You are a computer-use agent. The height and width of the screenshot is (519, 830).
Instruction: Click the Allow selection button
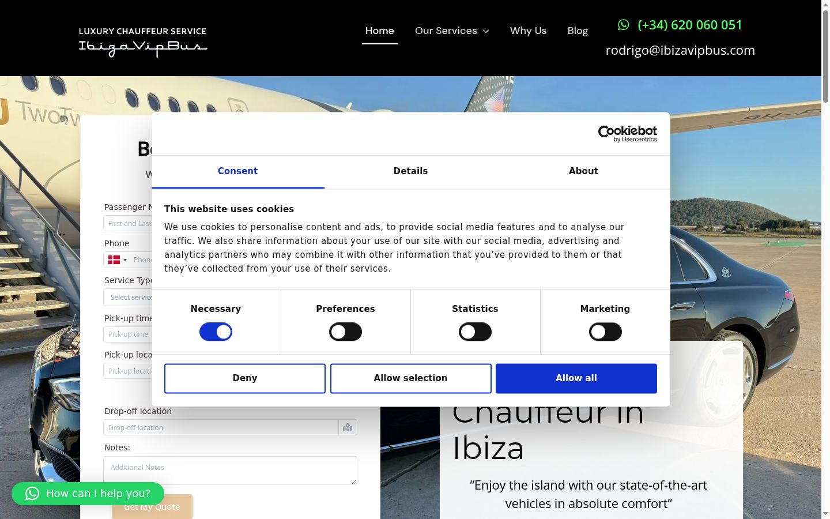click(411, 378)
